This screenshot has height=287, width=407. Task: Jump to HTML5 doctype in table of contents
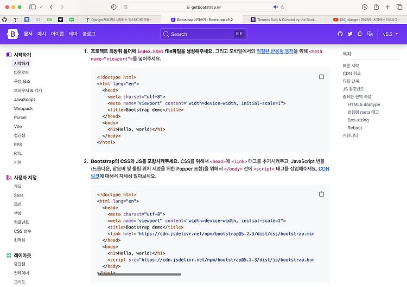tap(364, 105)
